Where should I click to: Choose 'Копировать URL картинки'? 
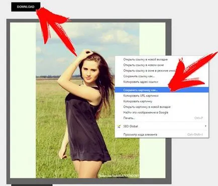point(162,96)
